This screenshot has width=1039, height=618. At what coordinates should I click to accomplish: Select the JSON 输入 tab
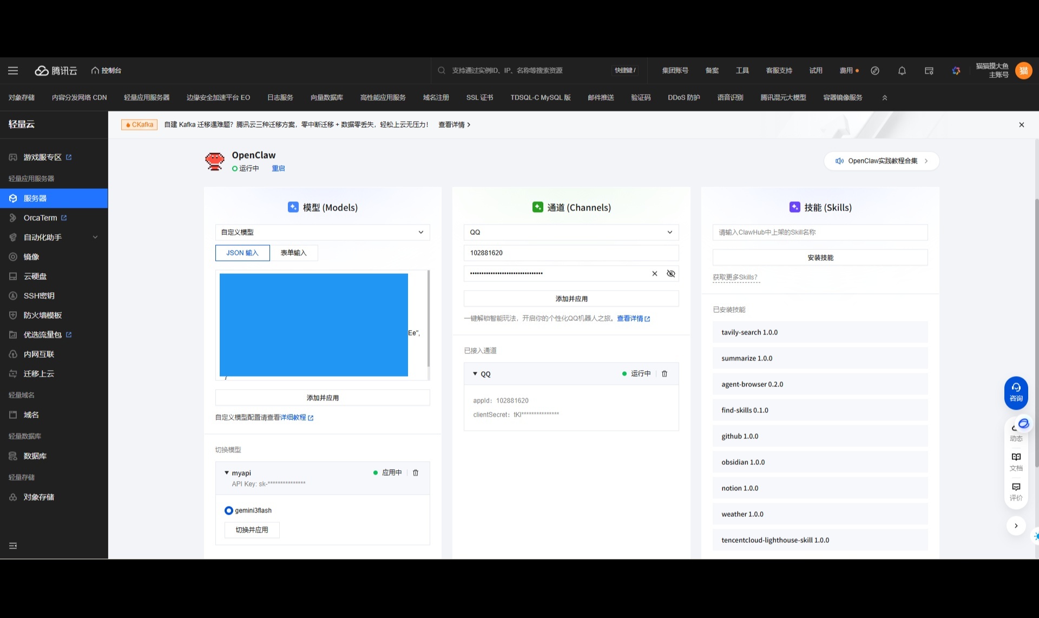[x=242, y=253]
